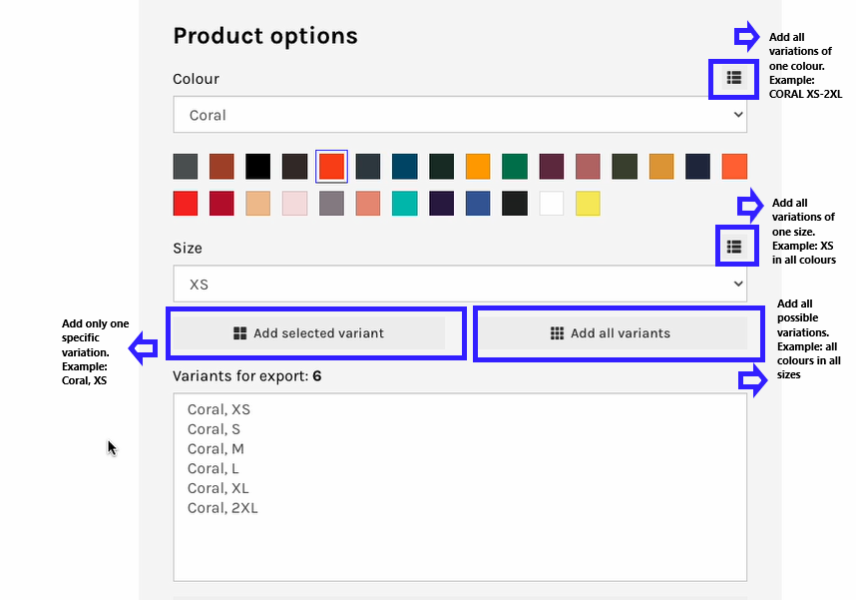Click the empty area of variants export box
This screenshot has width=856, height=600.
[x=460, y=547]
